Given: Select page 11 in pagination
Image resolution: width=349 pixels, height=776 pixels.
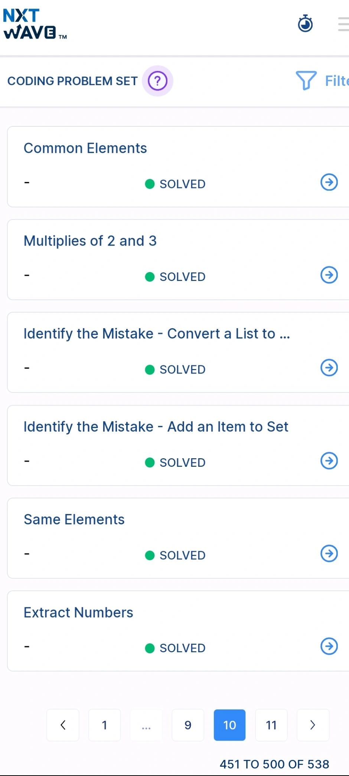Looking at the screenshot, I should coord(271,725).
